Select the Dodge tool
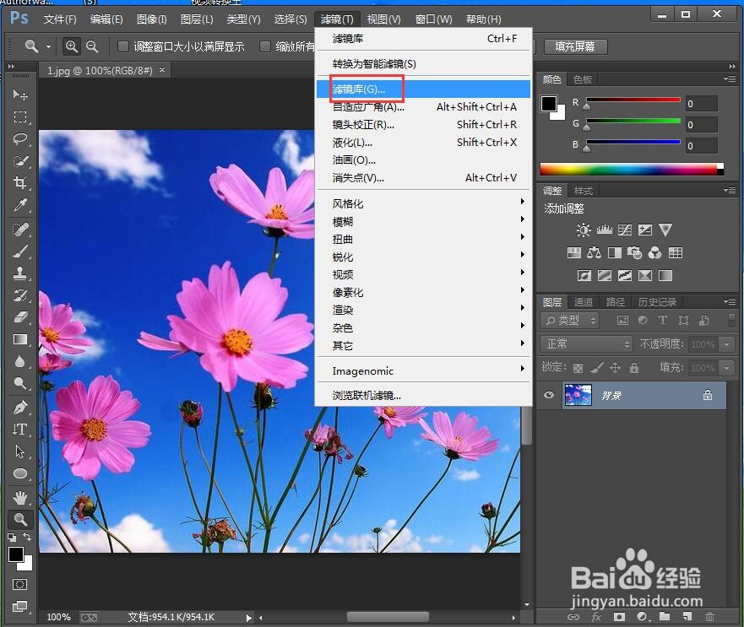Viewport: 744px width, 627px height. [x=20, y=383]
